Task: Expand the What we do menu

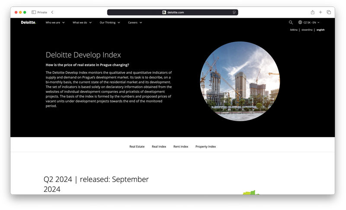Action: [82, 22]
